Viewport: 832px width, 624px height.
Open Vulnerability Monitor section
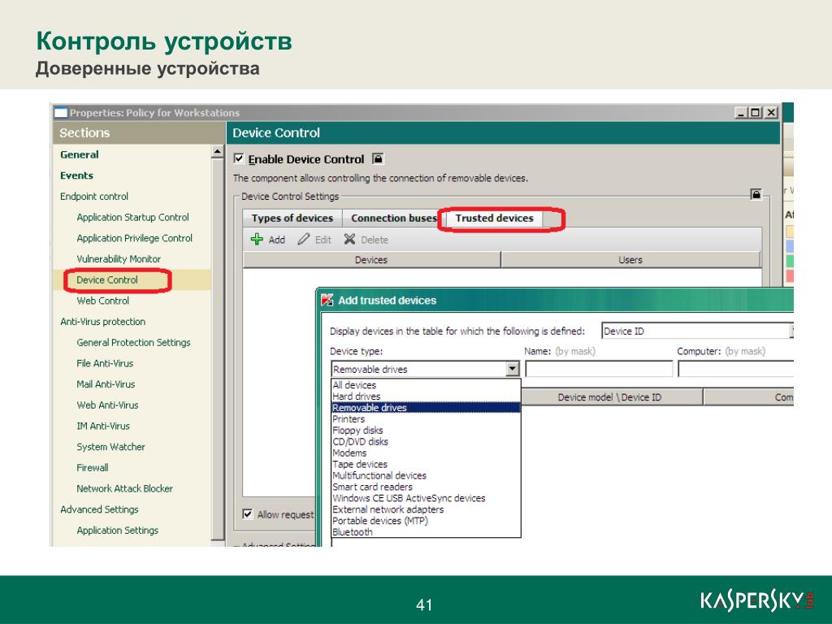tap(119, 259)
